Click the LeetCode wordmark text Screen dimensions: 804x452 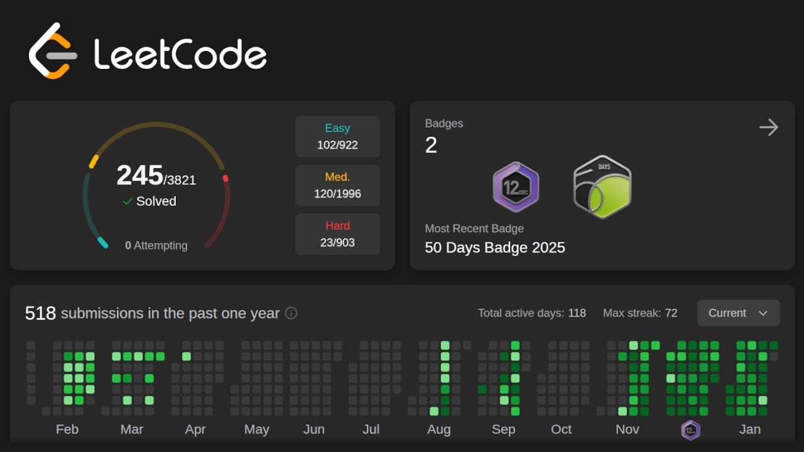[180, 54]
